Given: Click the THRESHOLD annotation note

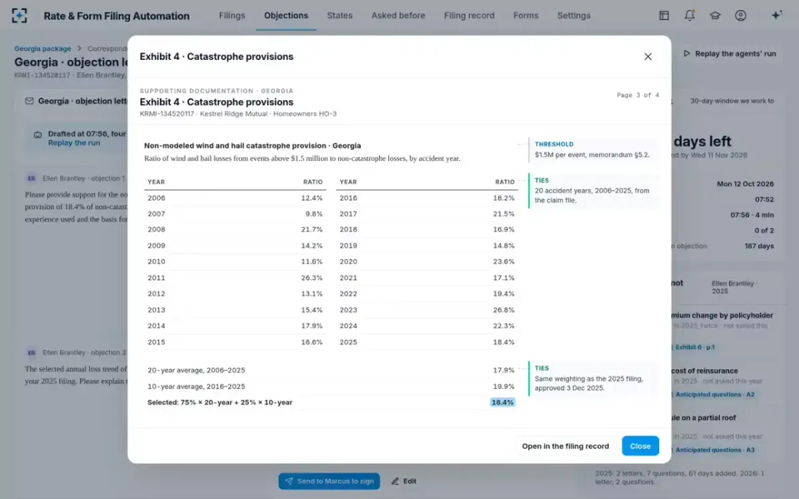Looking at the screenshot, I should 593,150.
